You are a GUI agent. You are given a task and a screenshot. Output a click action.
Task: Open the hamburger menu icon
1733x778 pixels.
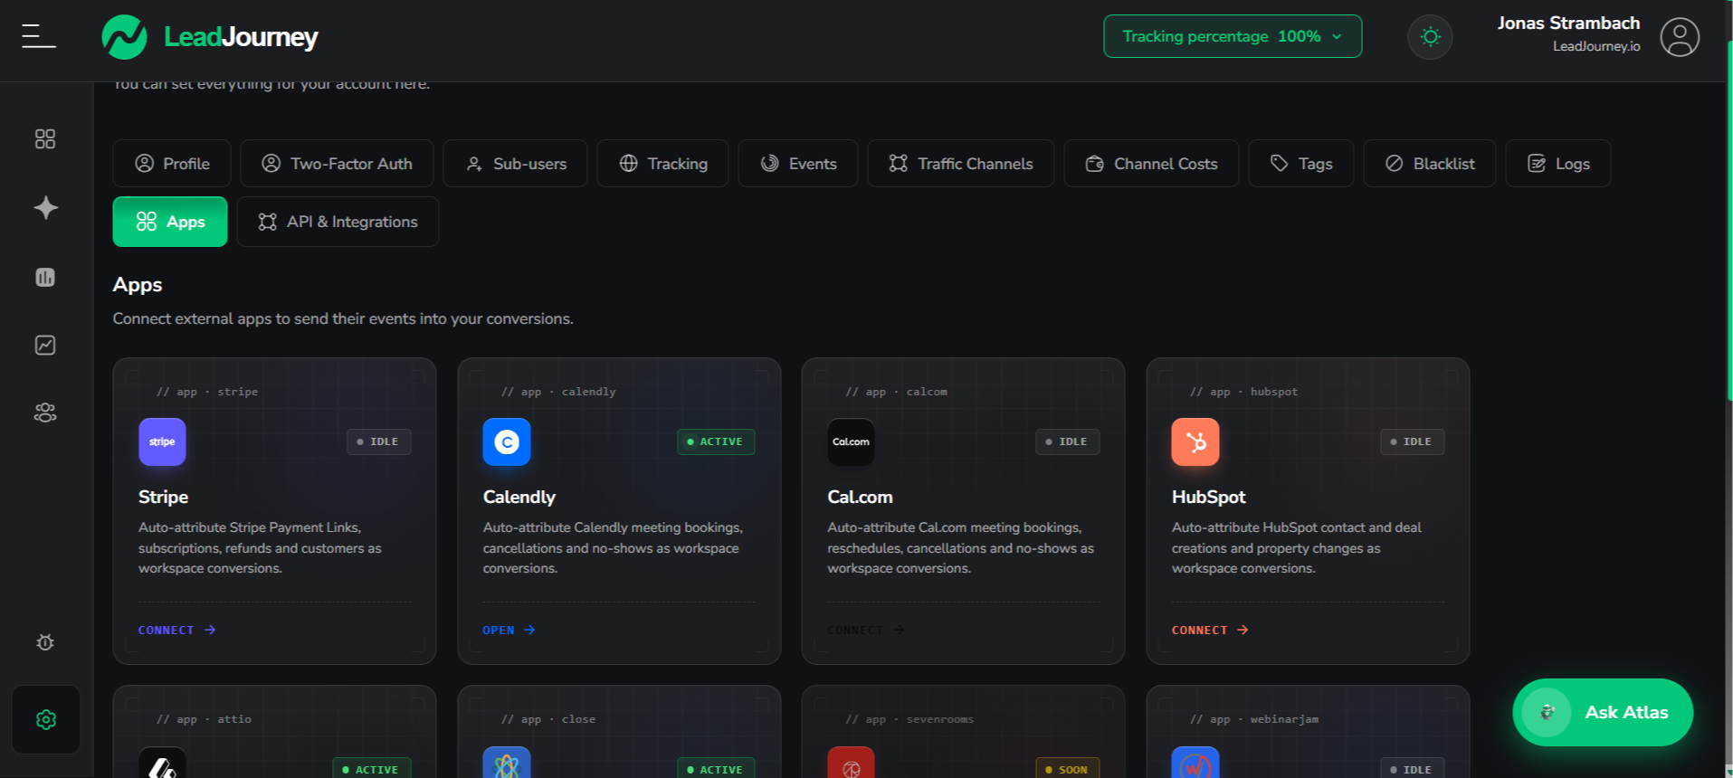[x=39, y=36]
